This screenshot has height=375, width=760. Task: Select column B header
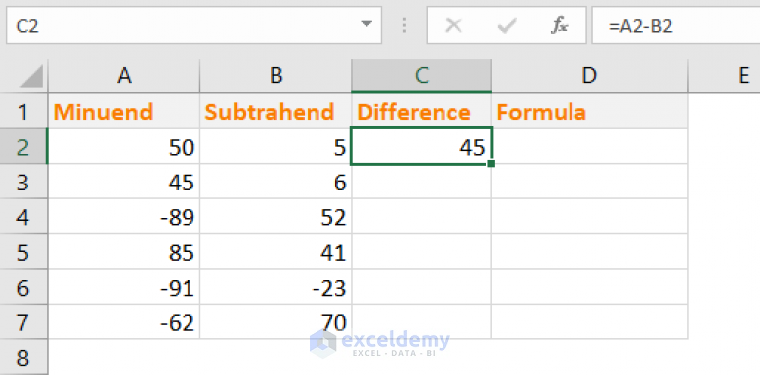276,76
